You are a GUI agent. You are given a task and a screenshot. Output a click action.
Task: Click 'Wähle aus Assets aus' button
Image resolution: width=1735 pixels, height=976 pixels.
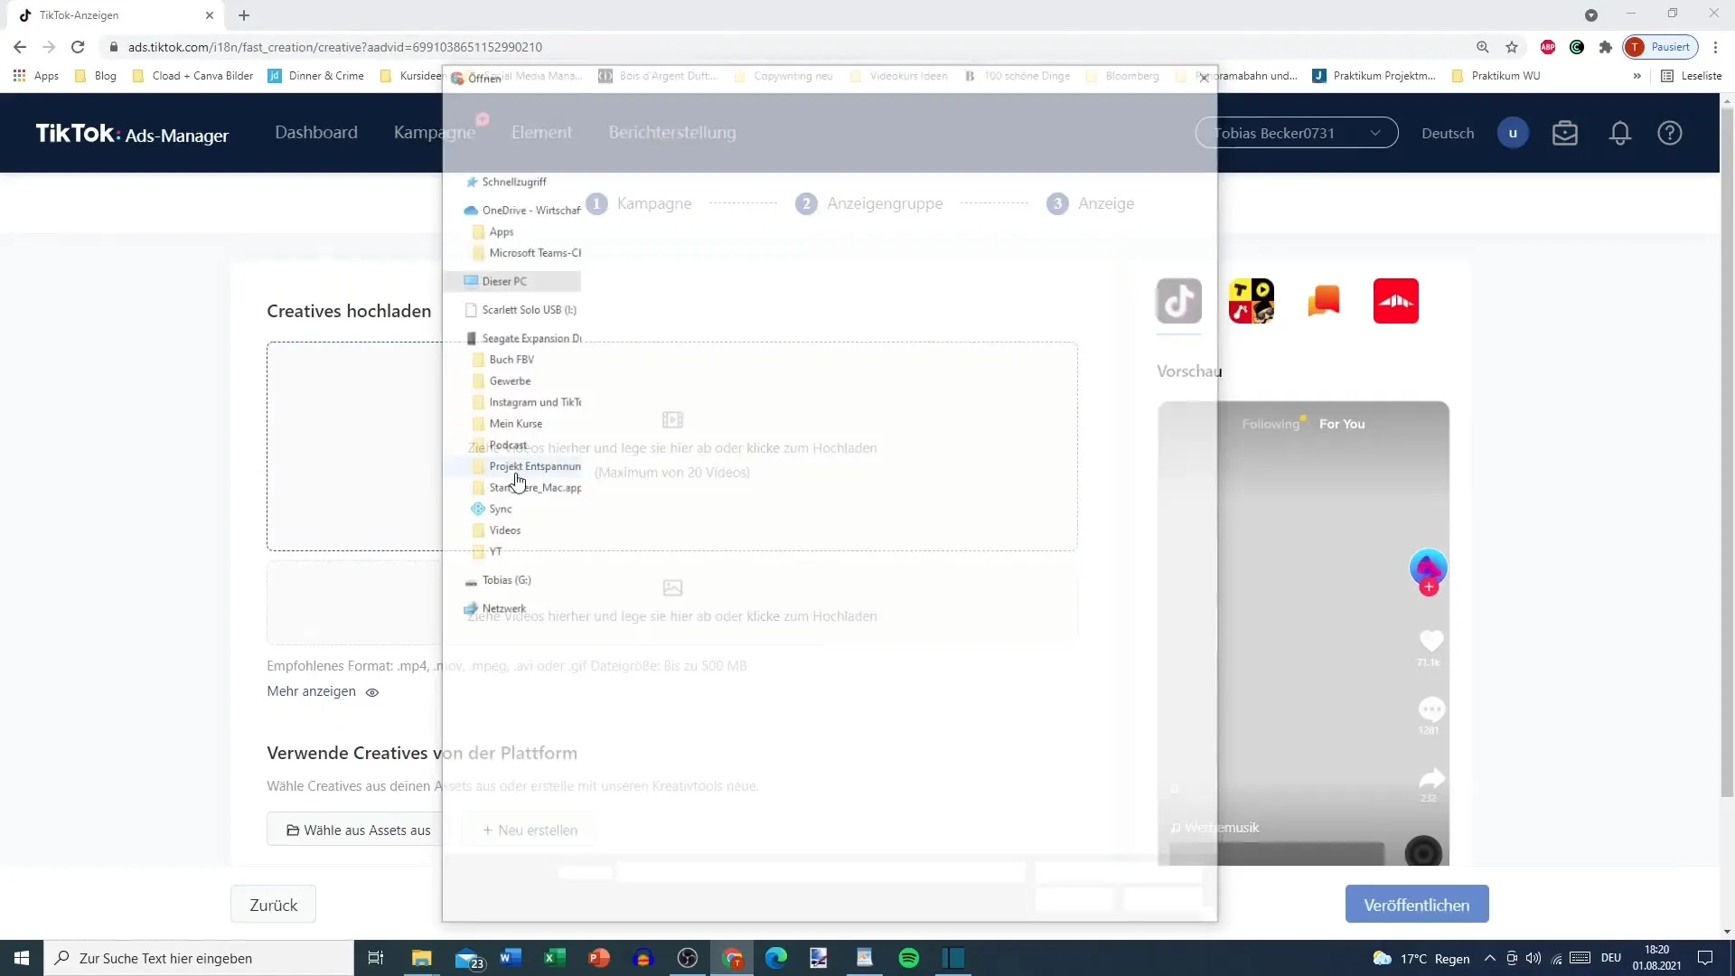coord(358,830)
